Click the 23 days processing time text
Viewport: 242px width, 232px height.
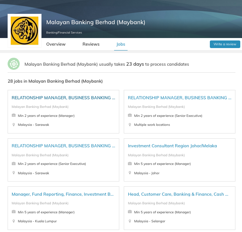coord(135,64)
